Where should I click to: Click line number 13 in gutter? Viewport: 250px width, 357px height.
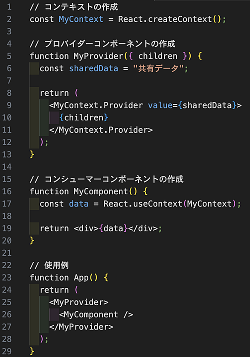pyautogui.click(x=7, y=155)
